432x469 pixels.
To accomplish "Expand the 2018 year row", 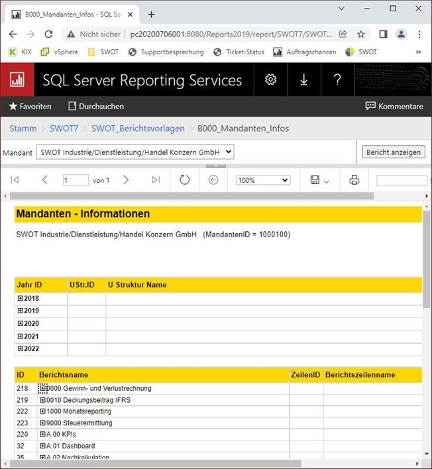I will click(x=21, y=299).
